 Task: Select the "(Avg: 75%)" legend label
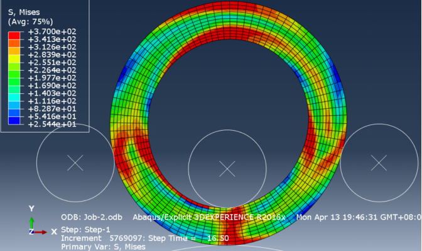(x=30, y=22)
